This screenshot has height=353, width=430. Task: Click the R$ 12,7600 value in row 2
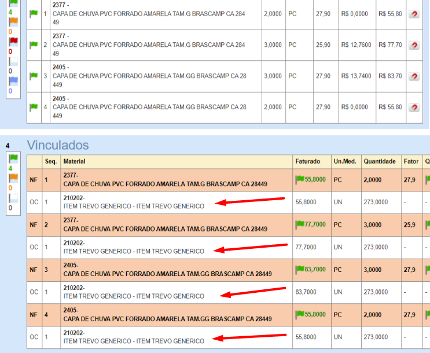click(355, 45)
